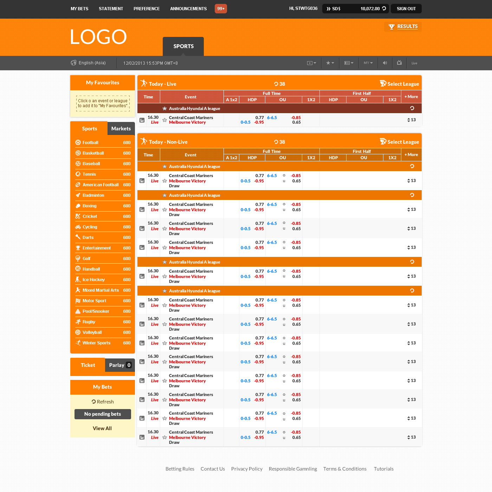Viewport: 492px width, 492px height.
Task: Open the Responsible Gamnling footer link
Action: point(293,469)
